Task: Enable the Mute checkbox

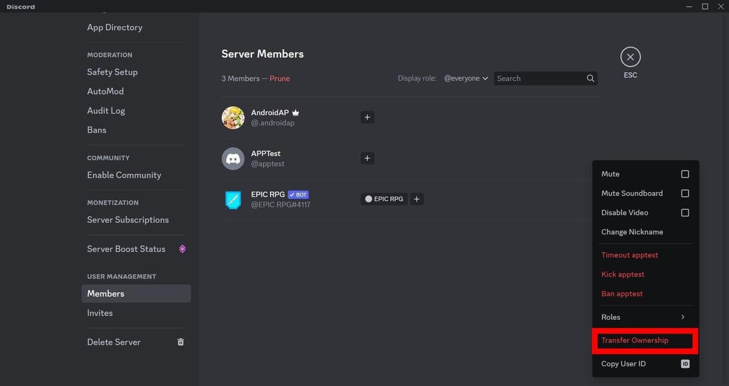Action: [x=685, y=174]
